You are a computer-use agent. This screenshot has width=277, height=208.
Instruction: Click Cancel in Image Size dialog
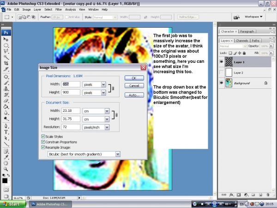[134, 86]
